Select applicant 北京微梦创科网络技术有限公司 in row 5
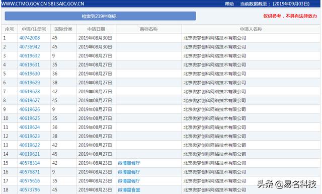 pyautogui.click(x=215, y=74)
